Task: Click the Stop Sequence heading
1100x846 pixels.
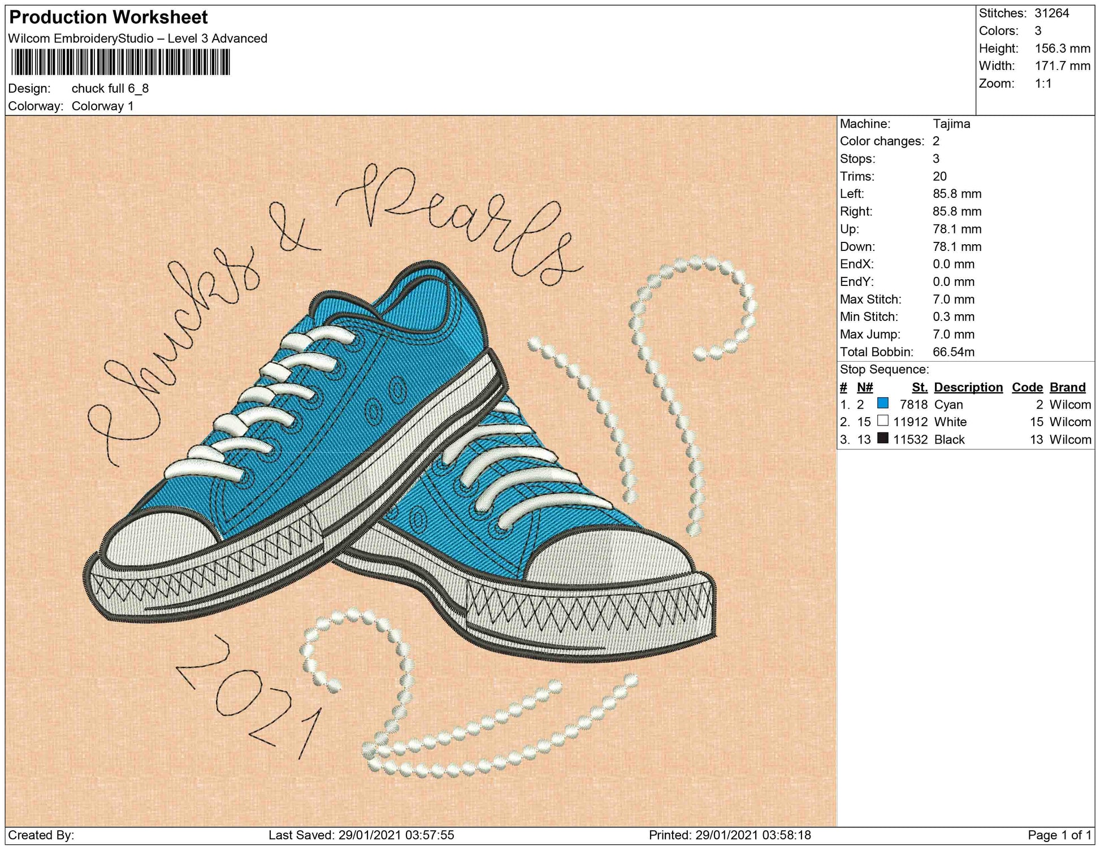Action: 884,370
